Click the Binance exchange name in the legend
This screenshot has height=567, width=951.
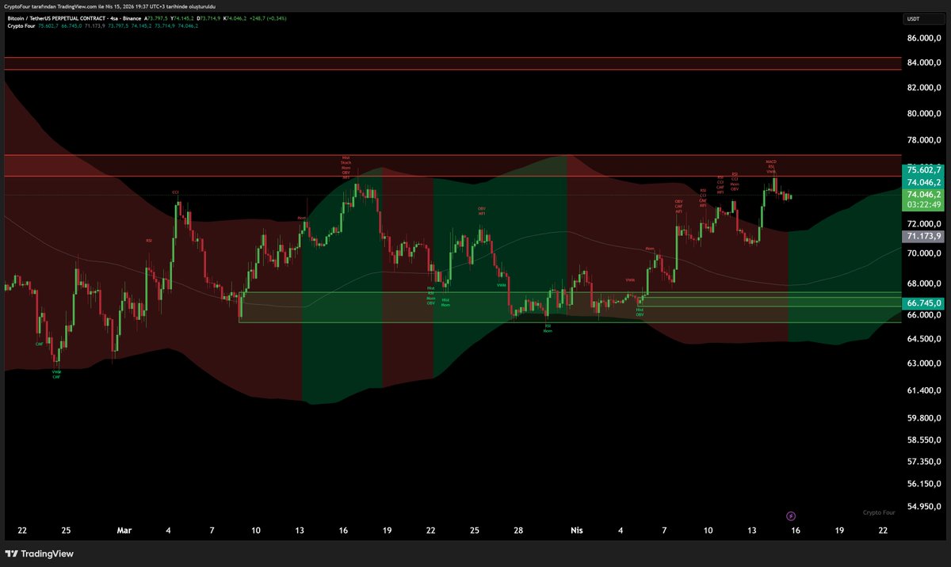point(132,18)
